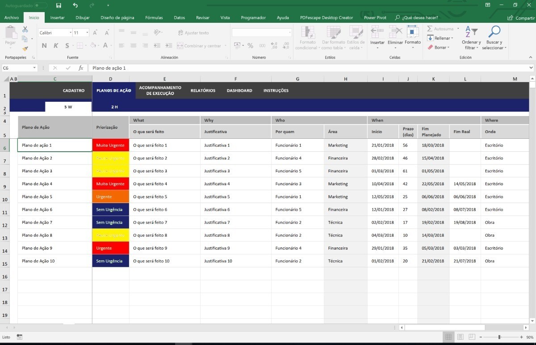Switch to the Insertar ribbon tab
This screenshot has width=536, height=345.
pyautogui.click(x=57, y=18)
